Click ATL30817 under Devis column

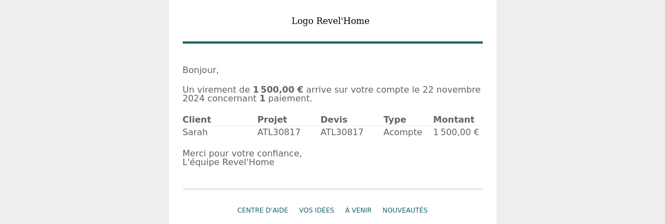point(342,132)
